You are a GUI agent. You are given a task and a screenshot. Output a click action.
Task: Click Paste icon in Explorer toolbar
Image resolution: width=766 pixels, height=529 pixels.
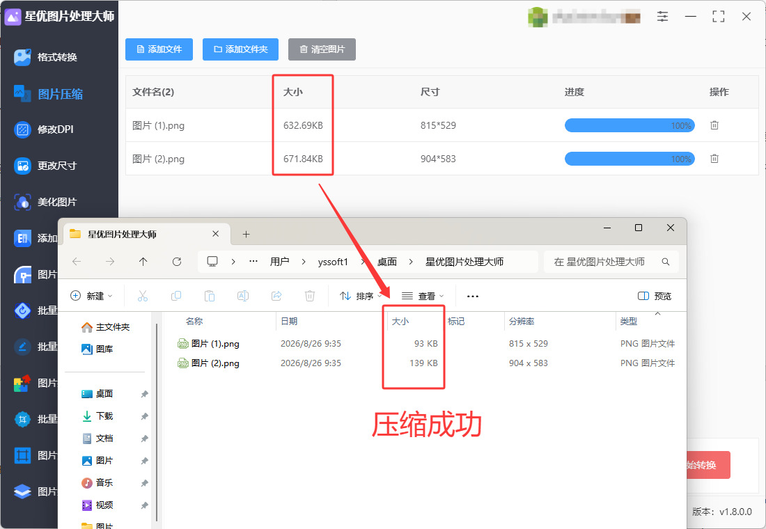coord(209,296)
